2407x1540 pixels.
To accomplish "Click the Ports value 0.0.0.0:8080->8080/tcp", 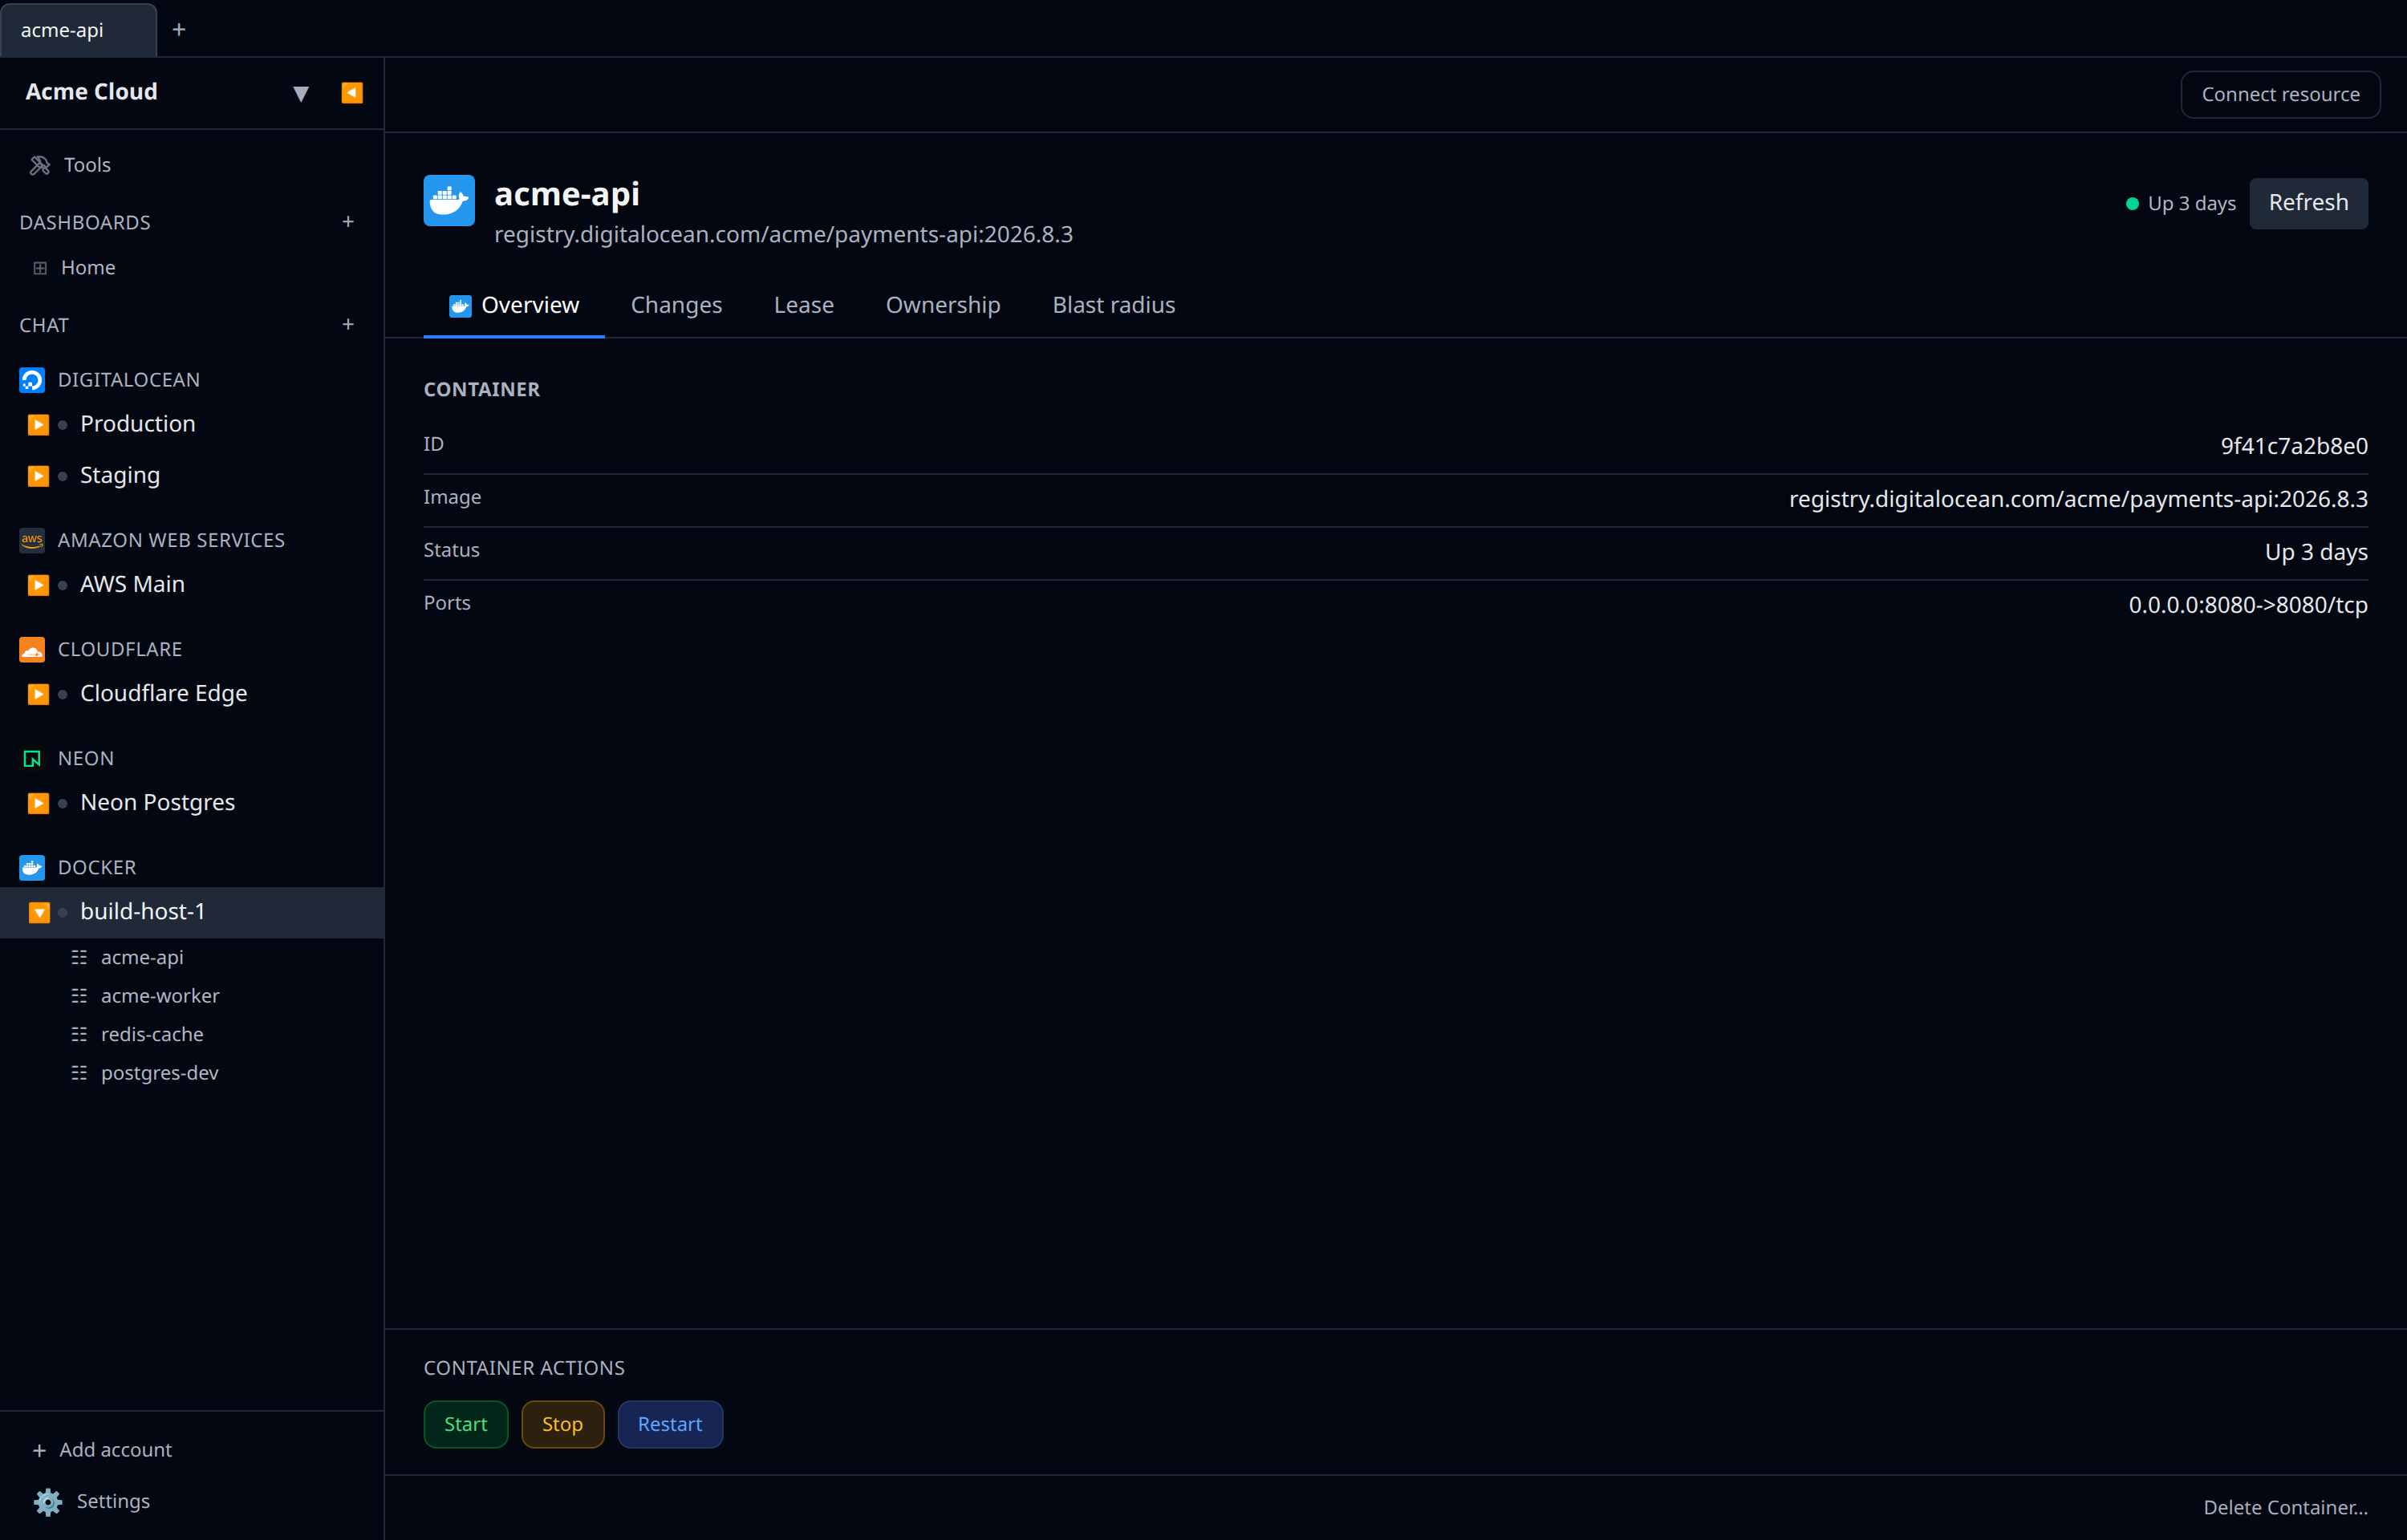I will click(2248, 606).
